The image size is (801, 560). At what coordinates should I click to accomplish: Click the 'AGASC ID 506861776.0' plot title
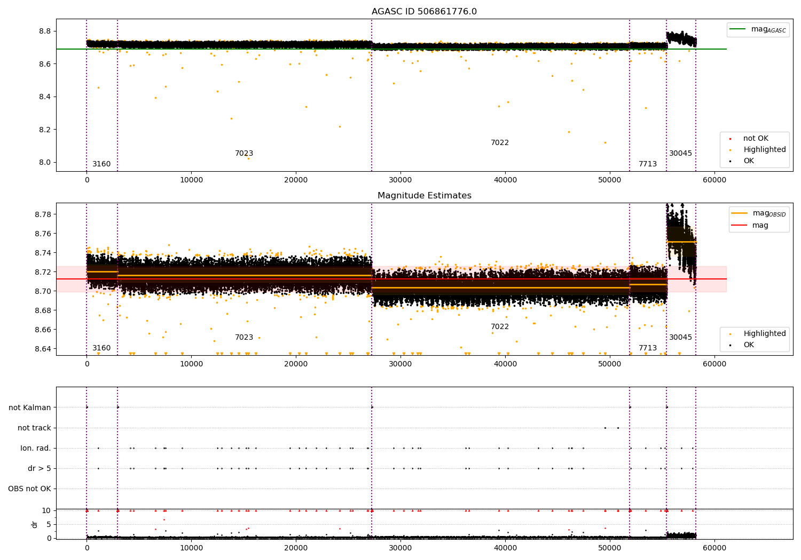tap(424, 12)
